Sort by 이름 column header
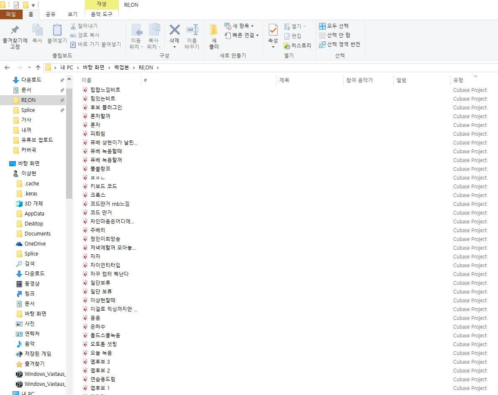The image size is (498, 395). pos(87,81)
